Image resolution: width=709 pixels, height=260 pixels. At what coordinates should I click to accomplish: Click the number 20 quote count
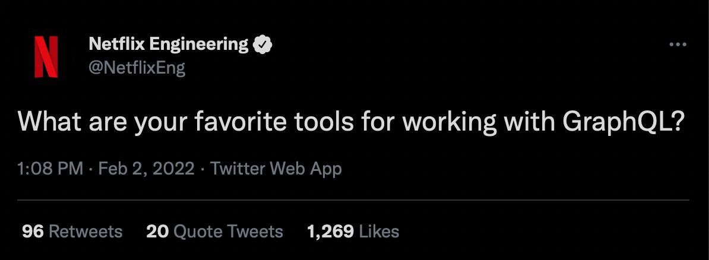point(157,232)
